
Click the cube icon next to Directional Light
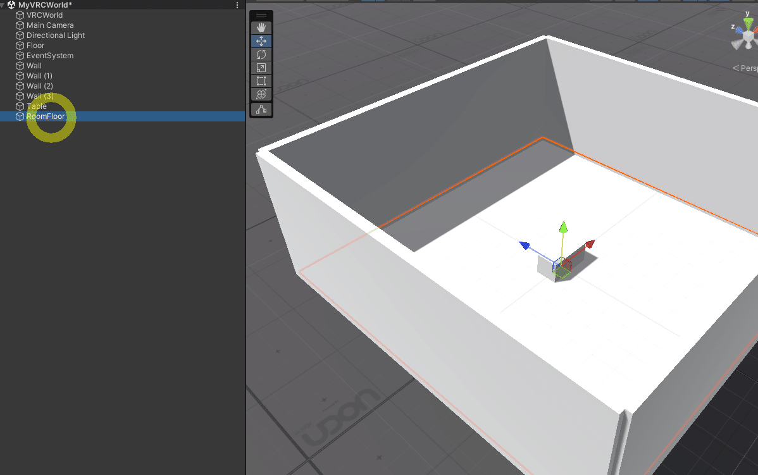click(x=20, y=35)
